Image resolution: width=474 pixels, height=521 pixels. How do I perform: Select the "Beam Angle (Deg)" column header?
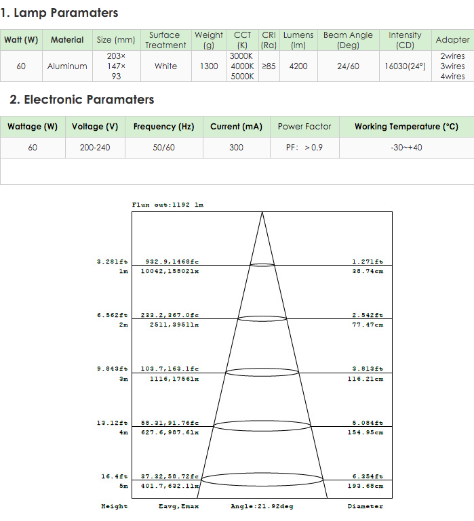[348, 40]
